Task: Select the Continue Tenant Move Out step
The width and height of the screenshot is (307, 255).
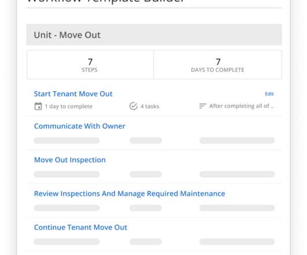Action: pyautogui.click(x=81, y=227)
